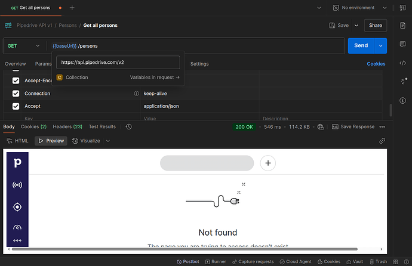This screenshot has height=266, width=412.
Task: Uncheck the Connection header checkbox
Action: (16, 94)
